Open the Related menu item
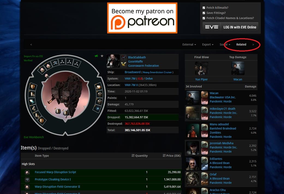284x194 pixels. (x=241, y=45)
